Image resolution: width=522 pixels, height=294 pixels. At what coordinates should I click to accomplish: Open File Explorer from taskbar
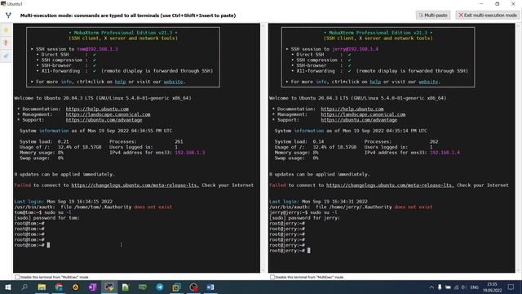42,287
